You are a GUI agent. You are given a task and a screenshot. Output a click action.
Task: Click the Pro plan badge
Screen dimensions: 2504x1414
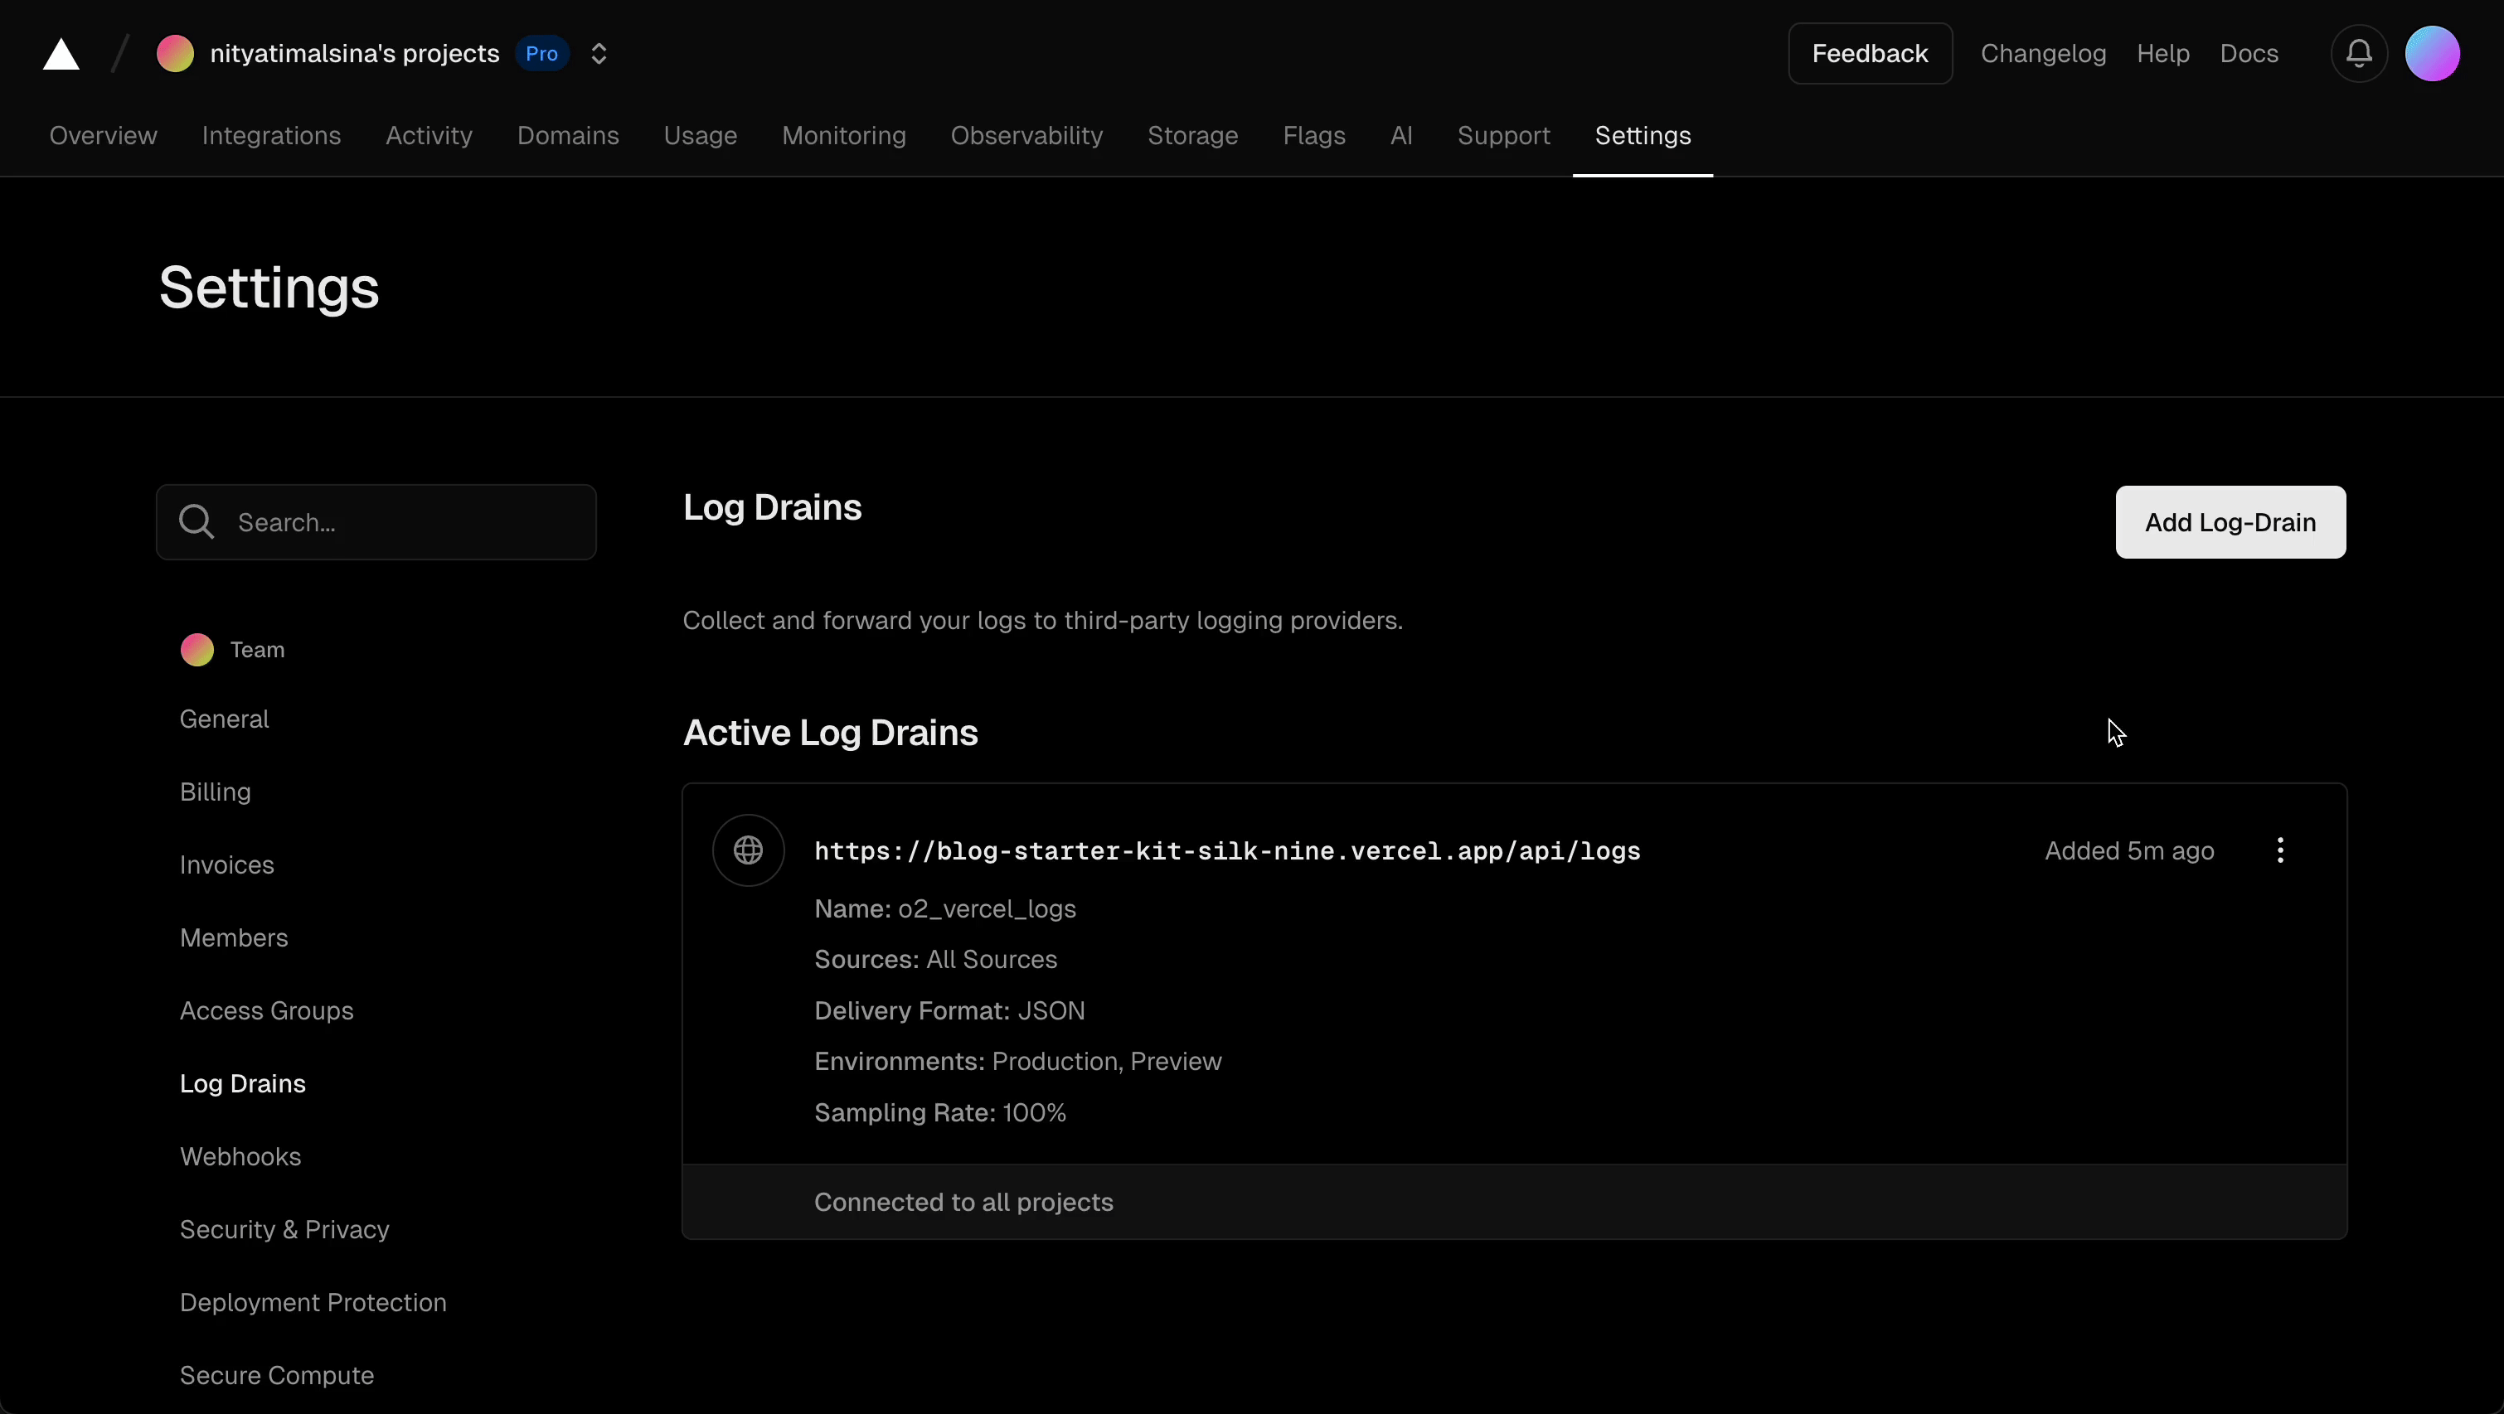click(x=542, y=55)
